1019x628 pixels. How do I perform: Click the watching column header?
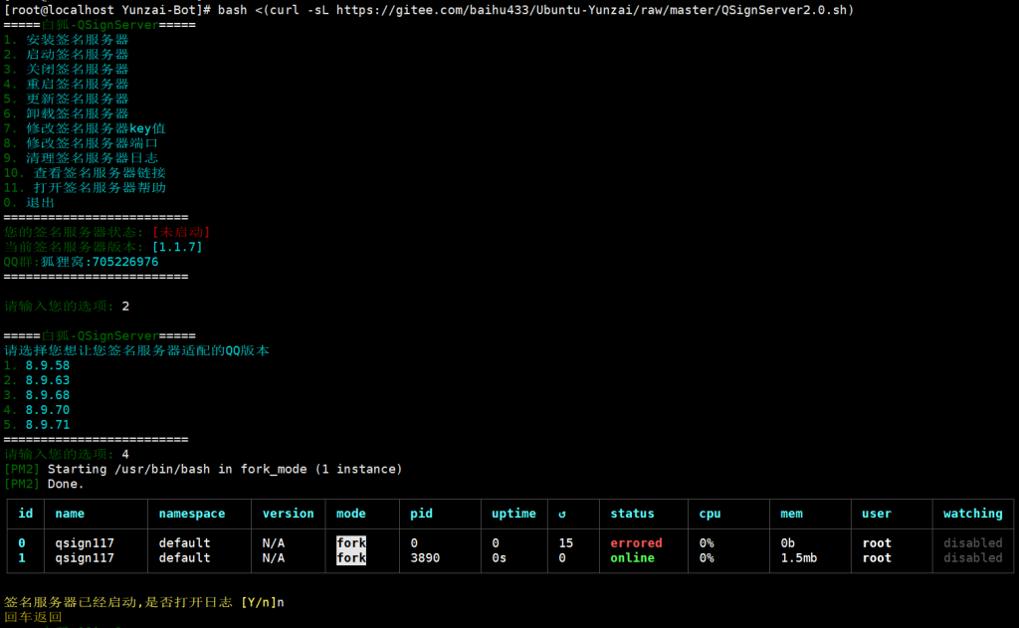pyautogui.click(x=972, y=514)
